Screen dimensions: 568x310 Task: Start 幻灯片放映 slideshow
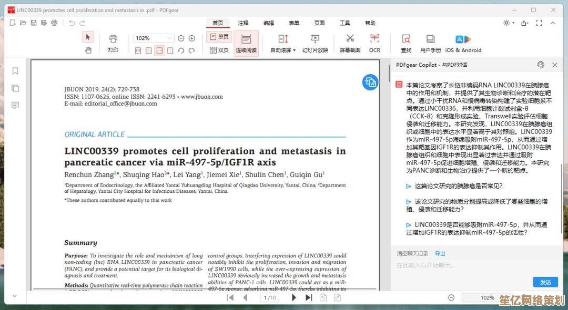tap(315, 44)
